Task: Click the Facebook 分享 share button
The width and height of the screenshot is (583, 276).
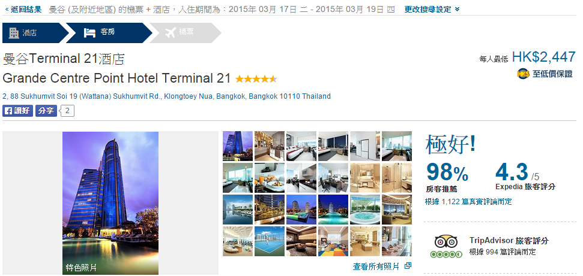Action: click(46, 111)
